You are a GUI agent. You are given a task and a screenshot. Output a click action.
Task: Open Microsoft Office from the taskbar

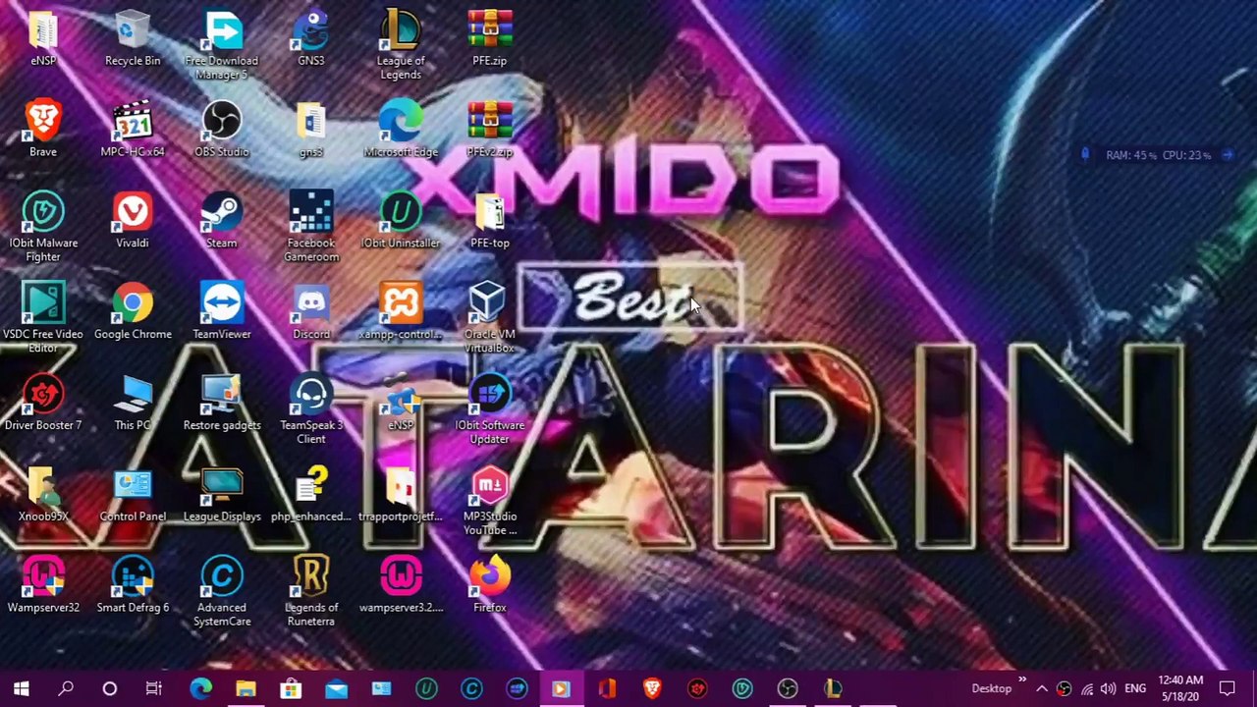[607, 688]
